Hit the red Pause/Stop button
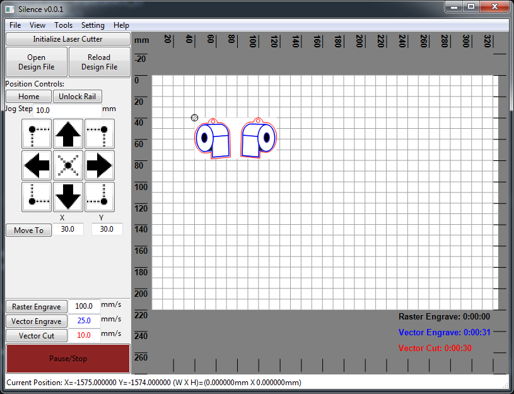The height and width of the screenshot is (394, 514). (x=68, y=359)
